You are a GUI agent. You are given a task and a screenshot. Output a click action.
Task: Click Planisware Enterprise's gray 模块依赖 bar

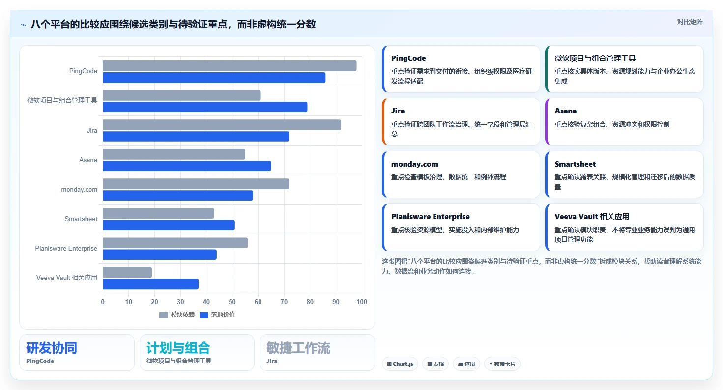pyautogui.click(x=175, y=243)
